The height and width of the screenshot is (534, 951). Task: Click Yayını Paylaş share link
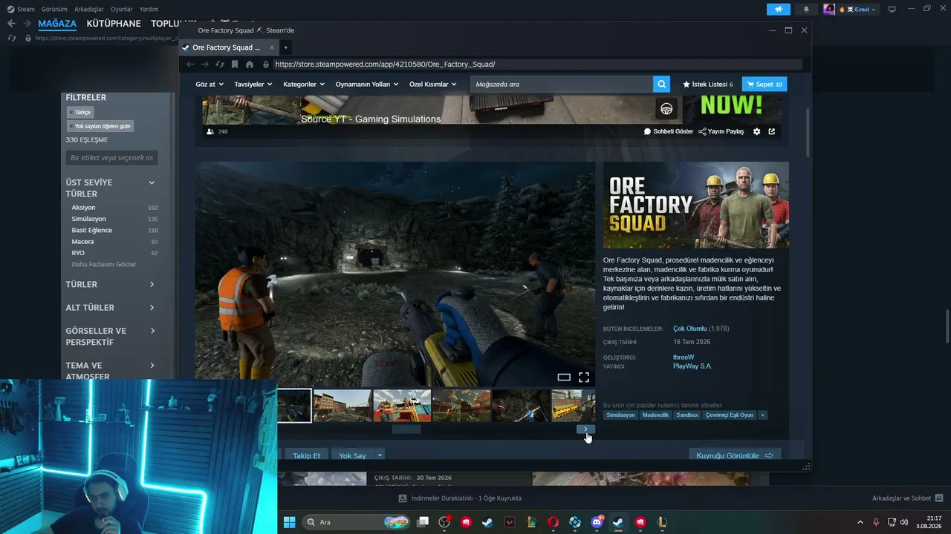tap(721, 131)
